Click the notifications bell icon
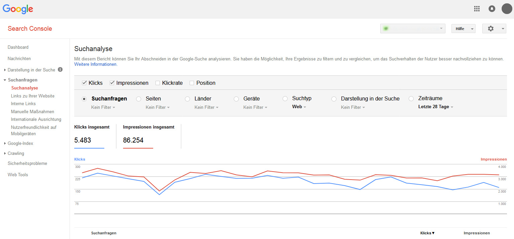The width and height of the screenshot is (514, 239). coord(492,9)
